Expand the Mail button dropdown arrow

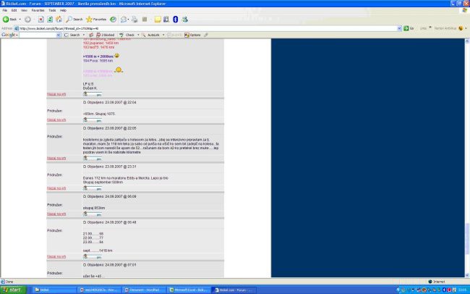[x=128, y=20]
